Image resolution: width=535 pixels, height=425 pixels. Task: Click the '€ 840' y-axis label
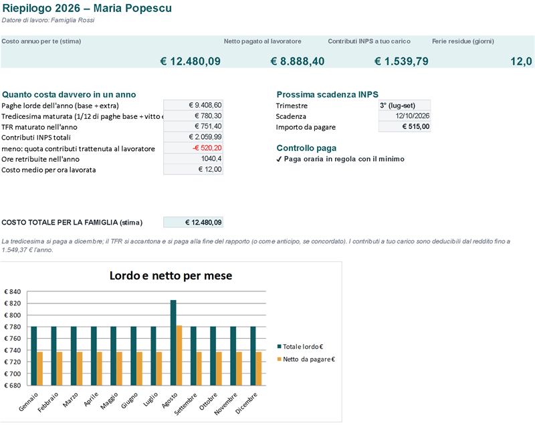click(13, 292)
